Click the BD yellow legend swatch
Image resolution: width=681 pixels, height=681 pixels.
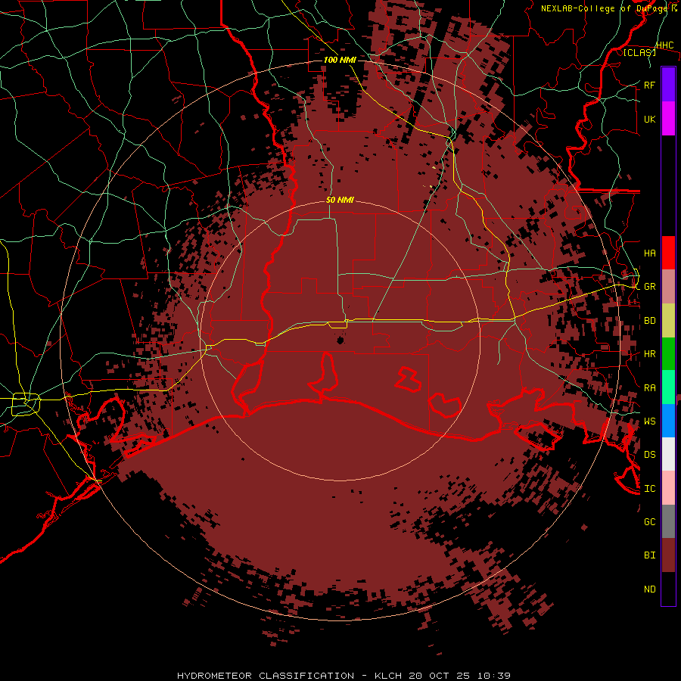[668, 320]
